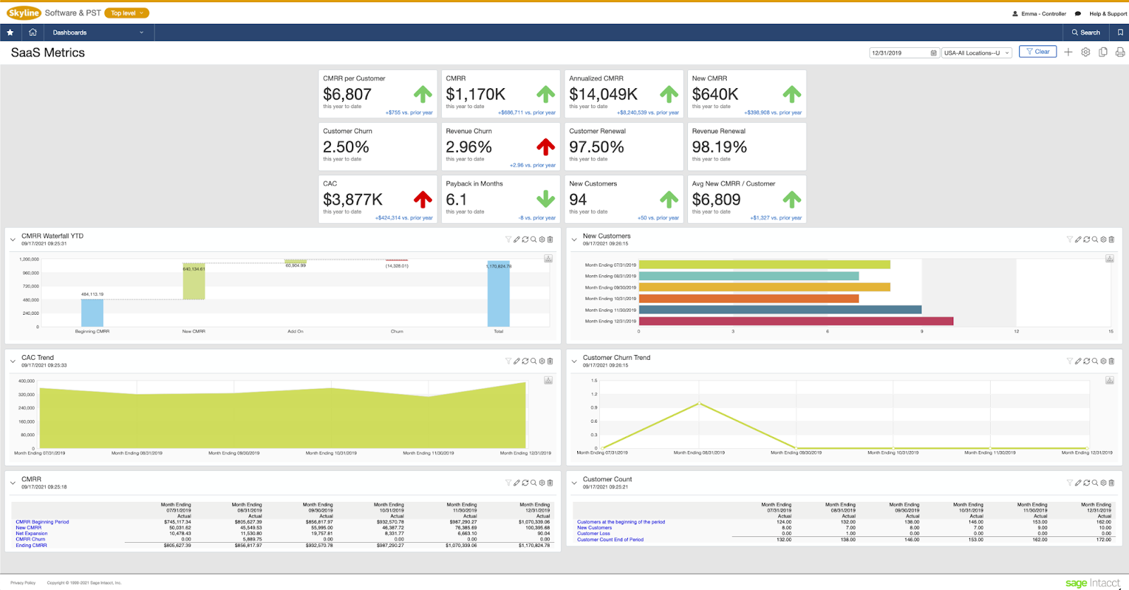This screenshot has height=590, width=1129.
Task: Open the home icon in navigation bar
Action: pyautogui.click(x=32, y=32)
